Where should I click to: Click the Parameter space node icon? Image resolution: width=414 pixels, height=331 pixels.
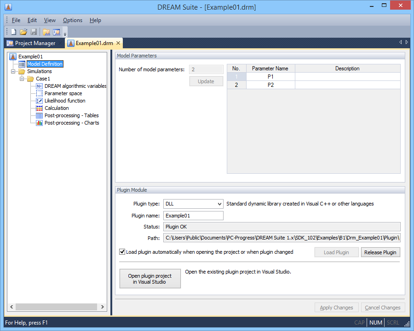[x=40, y=93]
